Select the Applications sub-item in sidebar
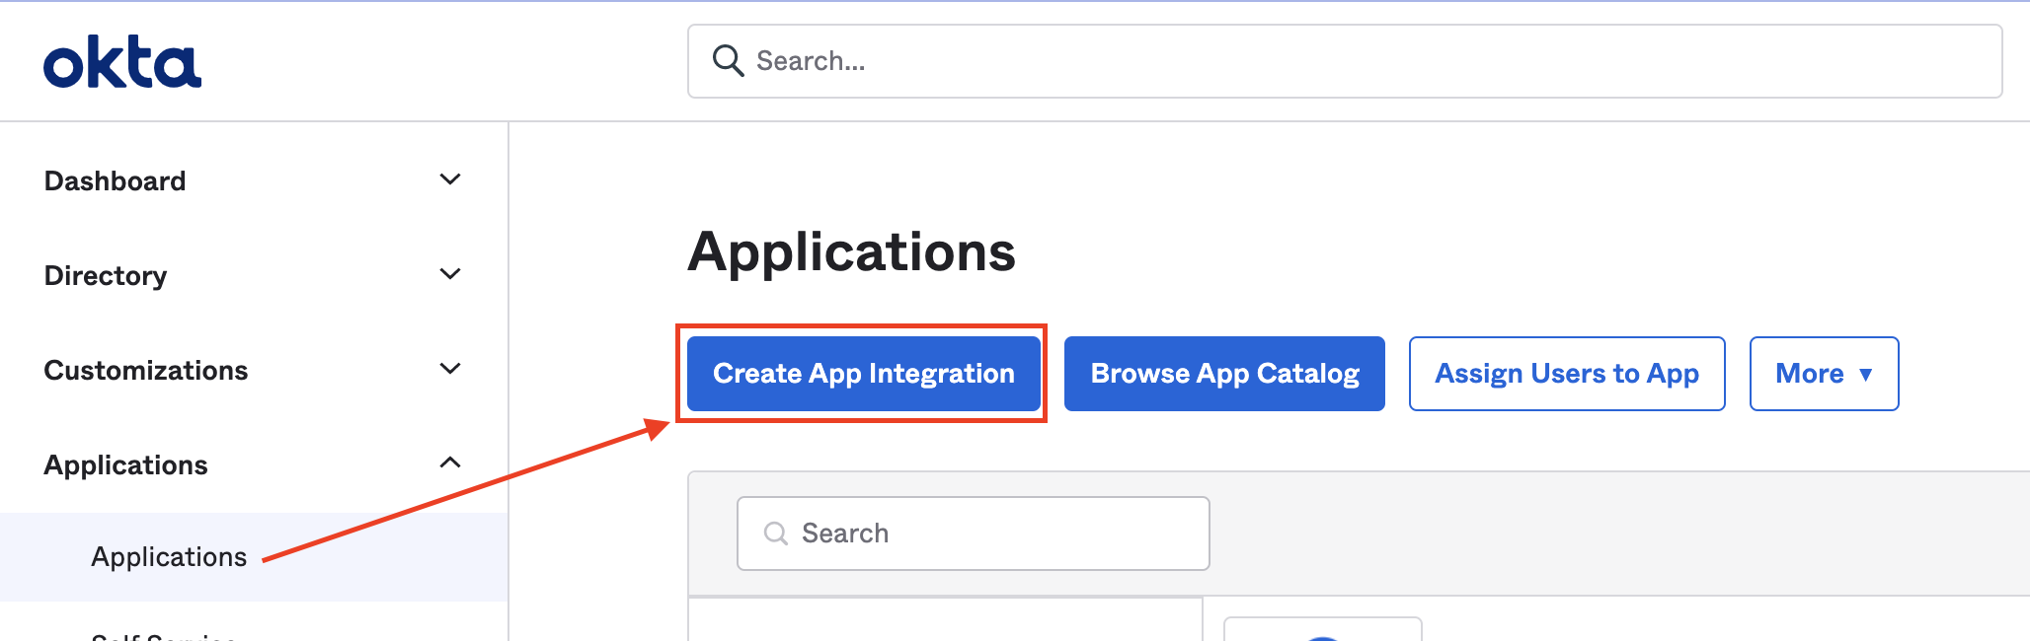The width and height of the screenshot is (2030, 641). [x=254, y=557]
